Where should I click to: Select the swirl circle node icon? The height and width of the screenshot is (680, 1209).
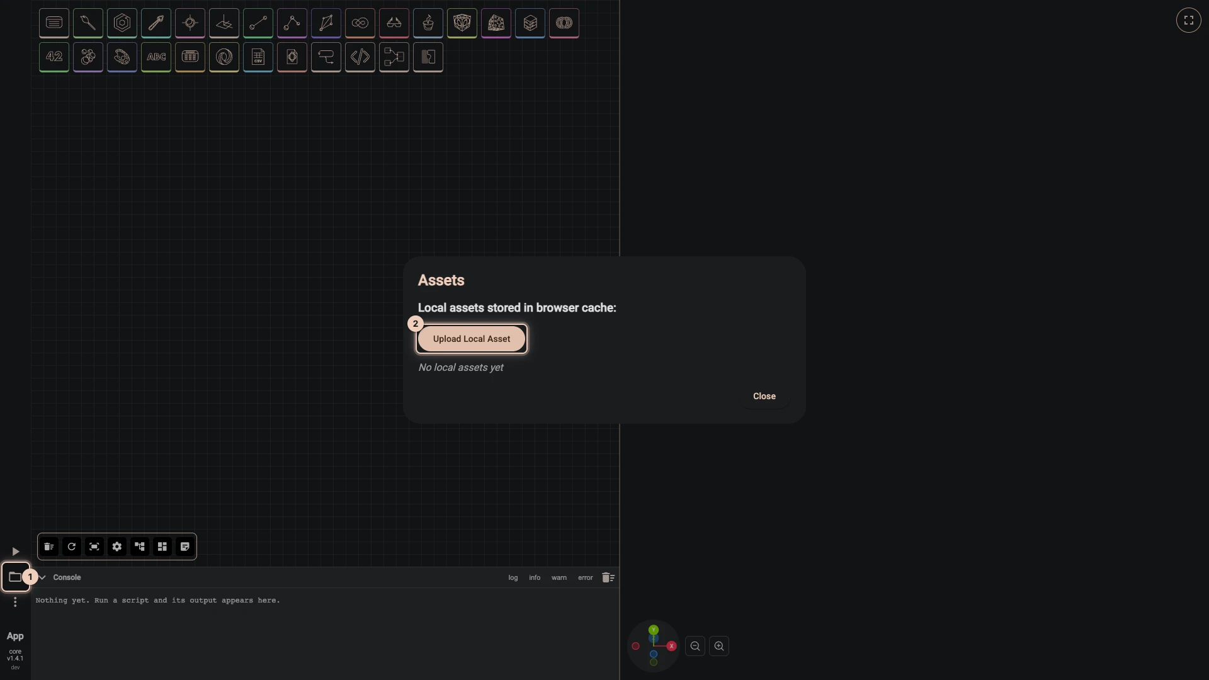point(224,57)
